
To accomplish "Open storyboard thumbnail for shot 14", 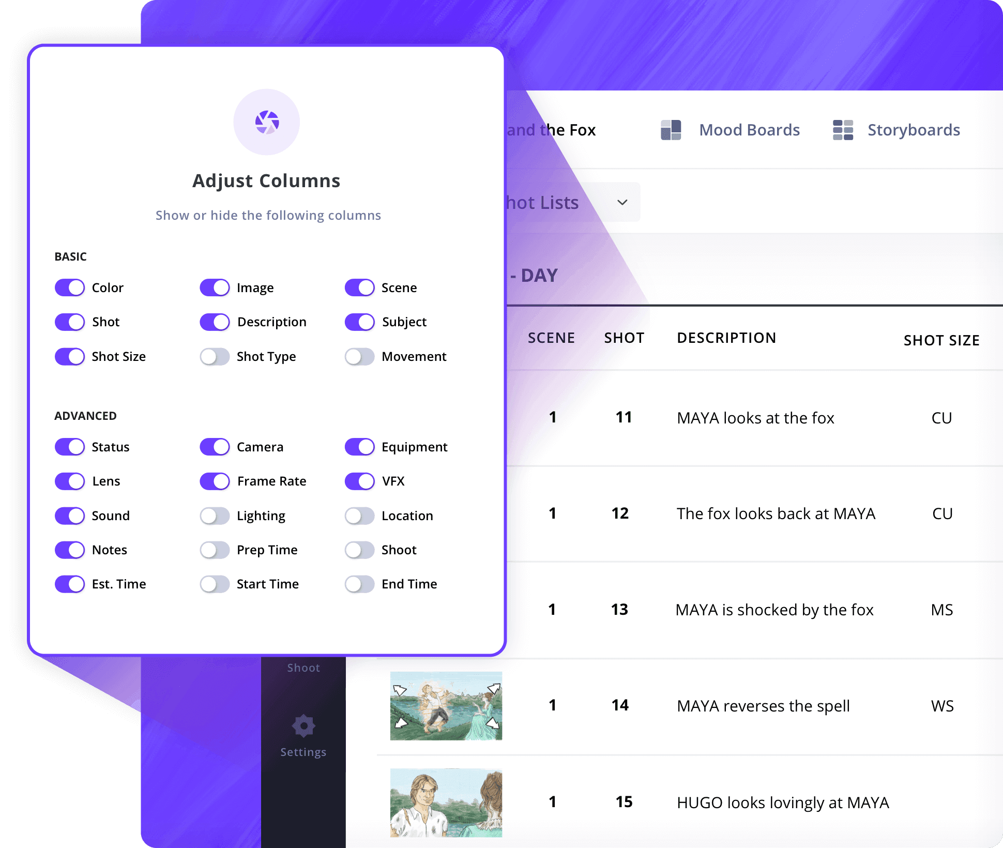I will pos(446,705).
